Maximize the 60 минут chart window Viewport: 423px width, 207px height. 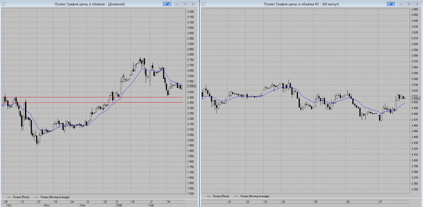point(409,4)
